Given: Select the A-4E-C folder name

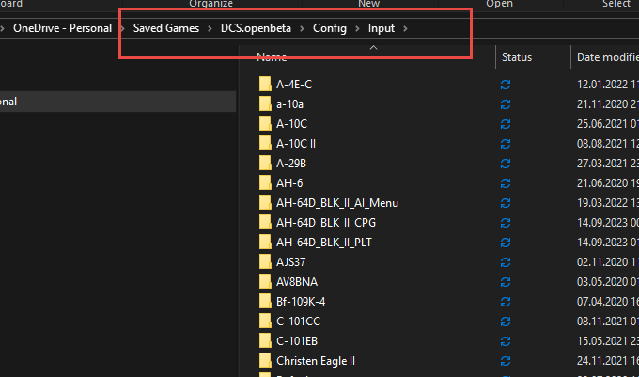Looking at the screenshot, I should coord(294,85).
